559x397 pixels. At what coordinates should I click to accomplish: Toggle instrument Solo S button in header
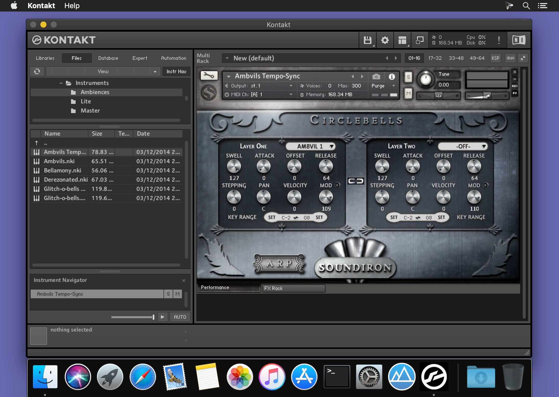coord(408,77)
